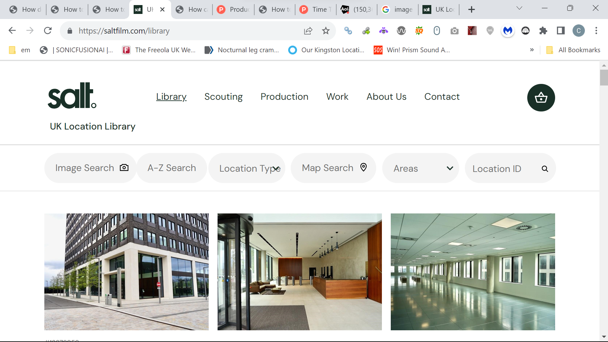
Task: Click the A-Z Search button
Action: 171,168
